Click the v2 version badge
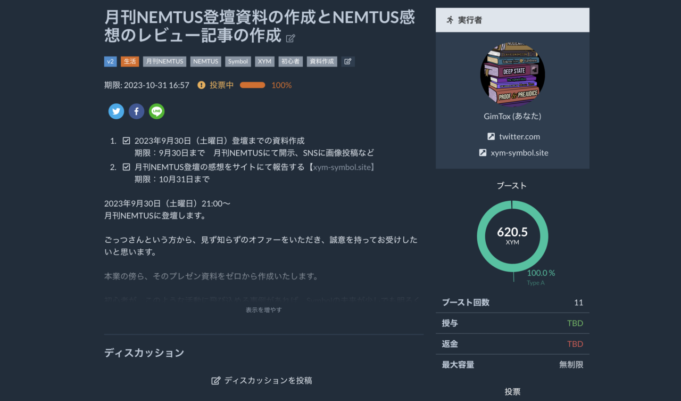 pos(110,61)
